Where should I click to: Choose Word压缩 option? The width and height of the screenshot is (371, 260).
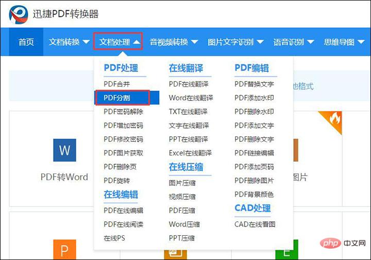click(184, 224)
